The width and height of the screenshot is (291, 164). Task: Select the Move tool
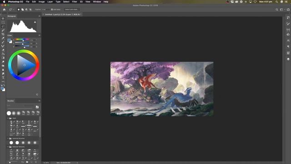point(3,18)
